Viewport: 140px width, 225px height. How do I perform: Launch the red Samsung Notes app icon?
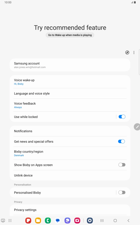tap(28, 220)
